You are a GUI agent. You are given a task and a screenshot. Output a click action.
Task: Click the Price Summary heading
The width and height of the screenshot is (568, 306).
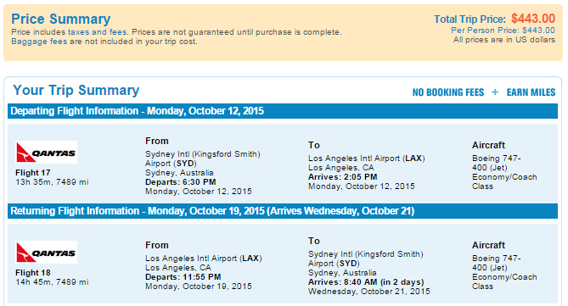(x=61, y=19)
